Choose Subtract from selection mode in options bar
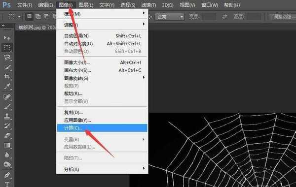 [x=47, y=17]
